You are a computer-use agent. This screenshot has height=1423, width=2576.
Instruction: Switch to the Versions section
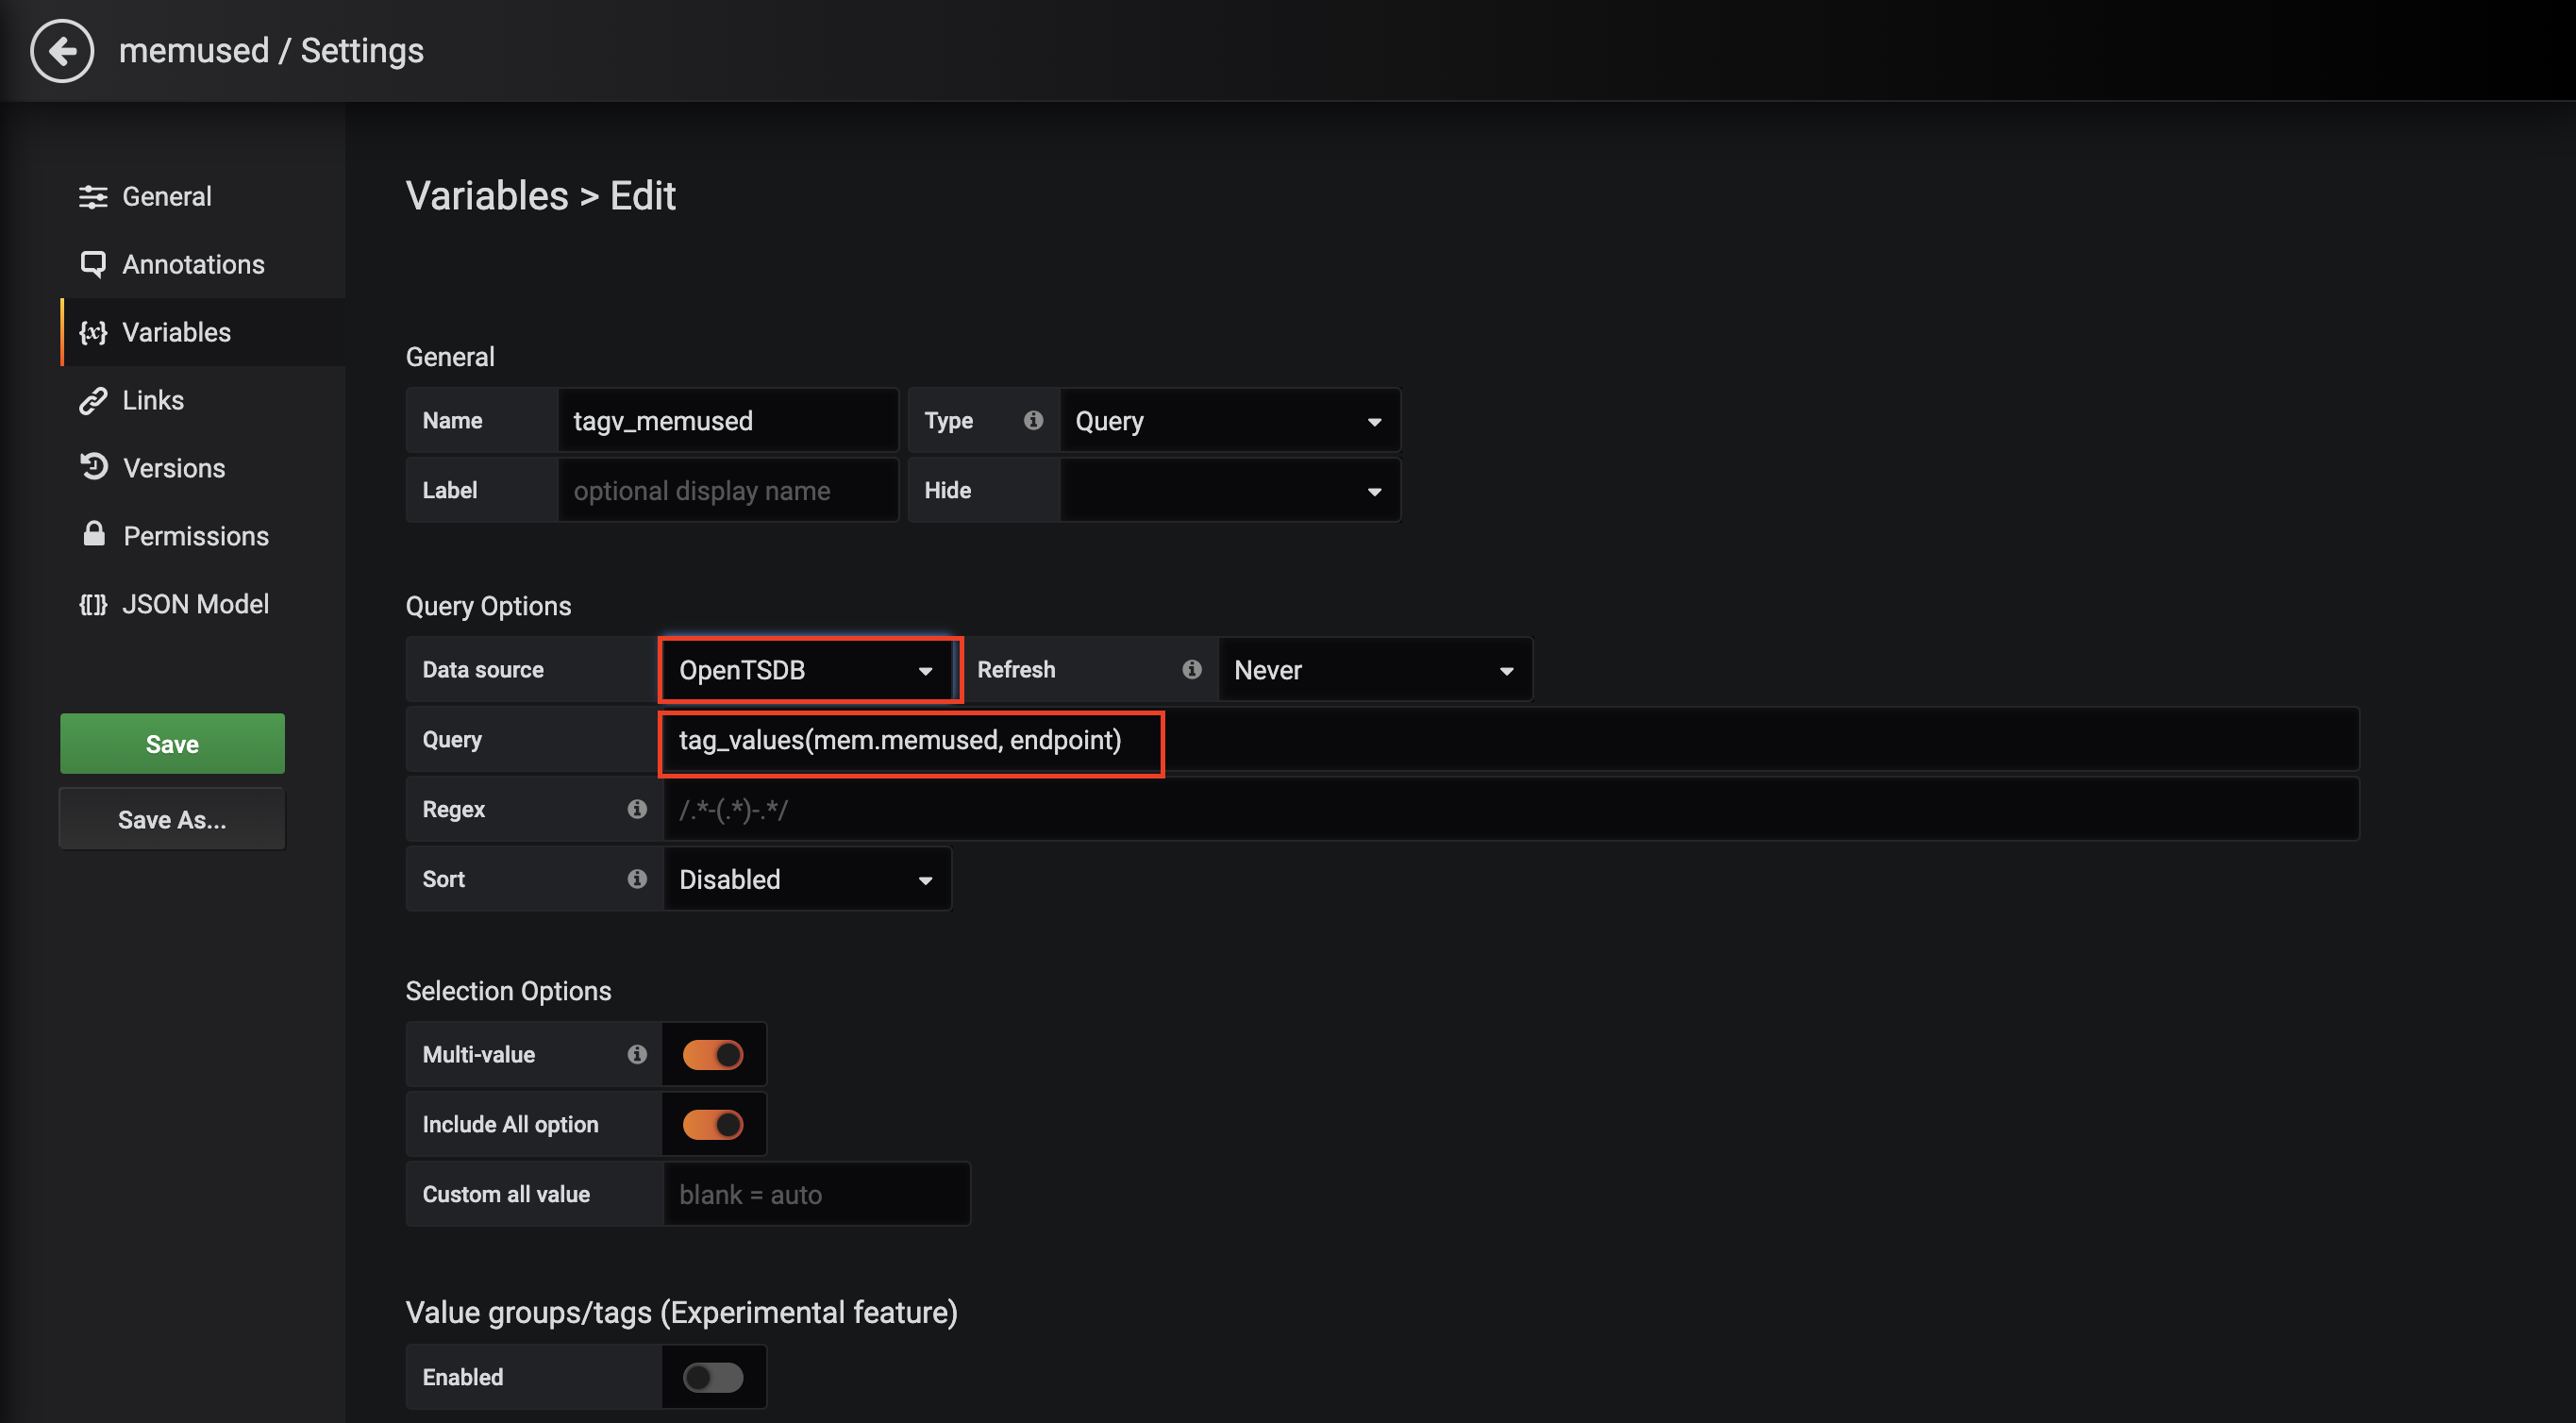174,467
